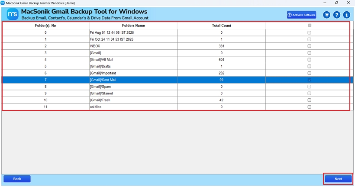Viewport: 355px width, 187px height.
Task: Select the [Gmail]/Starred folder name
Action: pos(101,93)
